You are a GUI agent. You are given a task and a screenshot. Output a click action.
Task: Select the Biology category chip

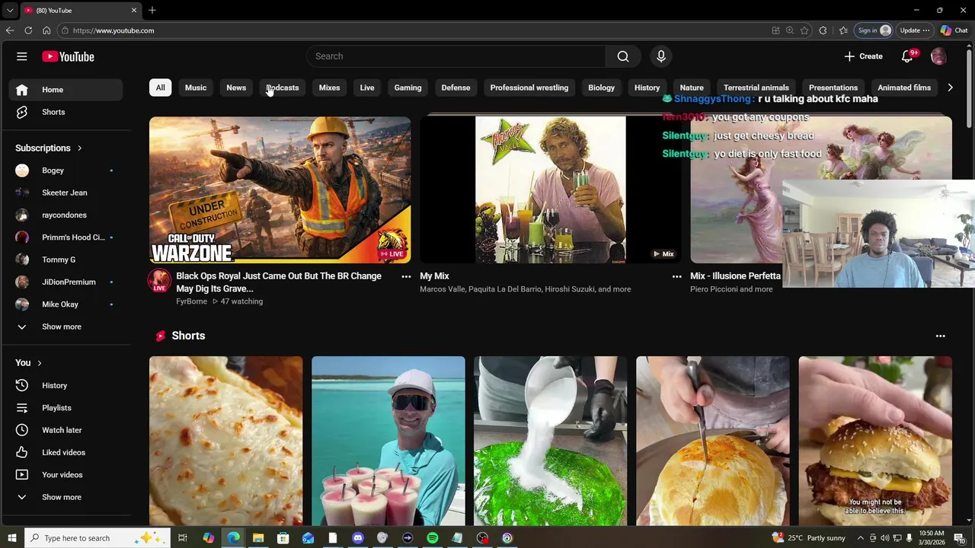pos(601,88)
